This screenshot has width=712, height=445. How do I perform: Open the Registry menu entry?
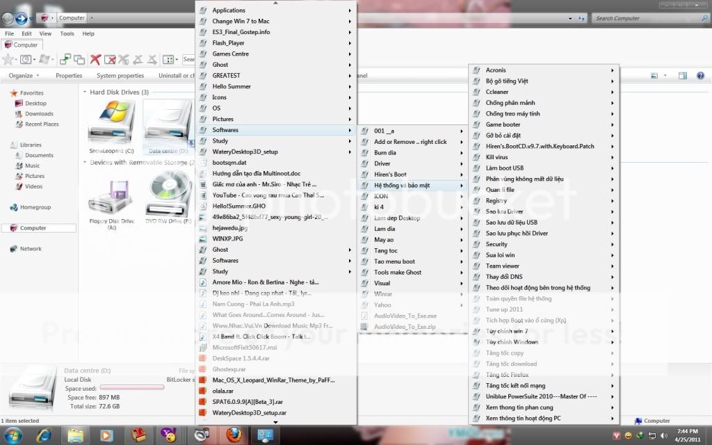pos(544,201)
